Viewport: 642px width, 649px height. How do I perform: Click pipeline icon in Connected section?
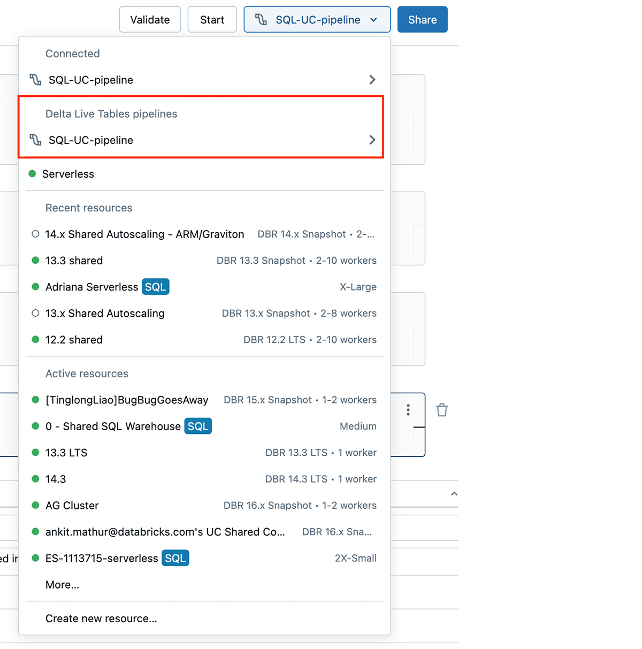click(x=36, y=80)
